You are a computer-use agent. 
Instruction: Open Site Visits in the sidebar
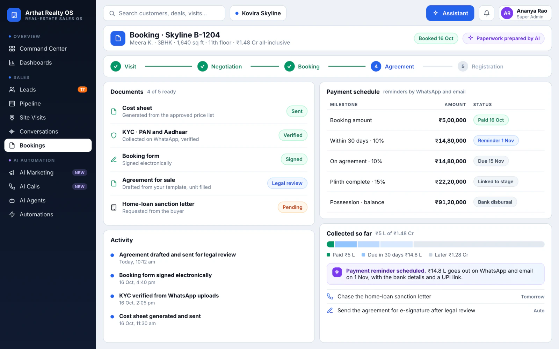click(x=48, y=118)
